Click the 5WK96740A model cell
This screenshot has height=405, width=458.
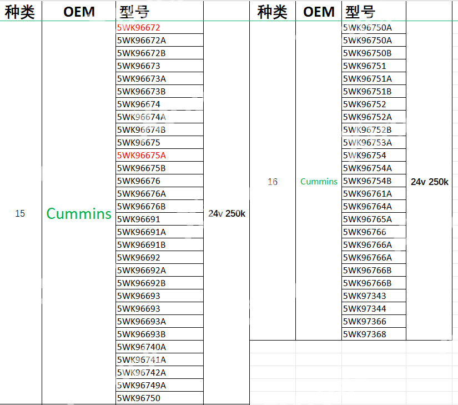click(159, 347)
